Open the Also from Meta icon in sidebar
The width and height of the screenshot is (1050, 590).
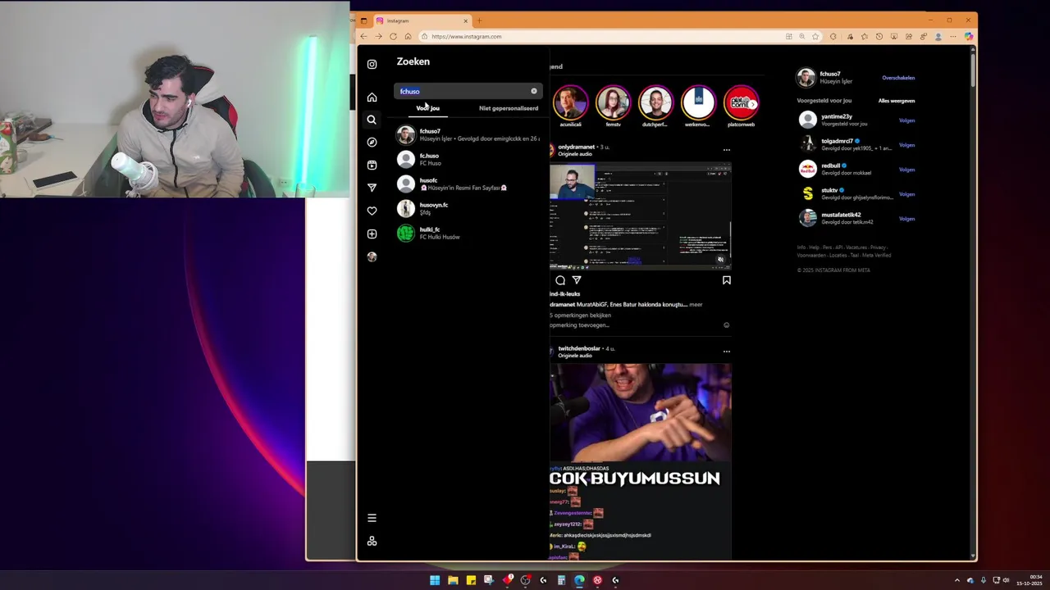tap(372, 541)
